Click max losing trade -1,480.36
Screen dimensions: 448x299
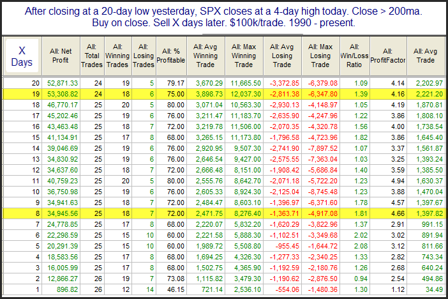coord(322,290)
